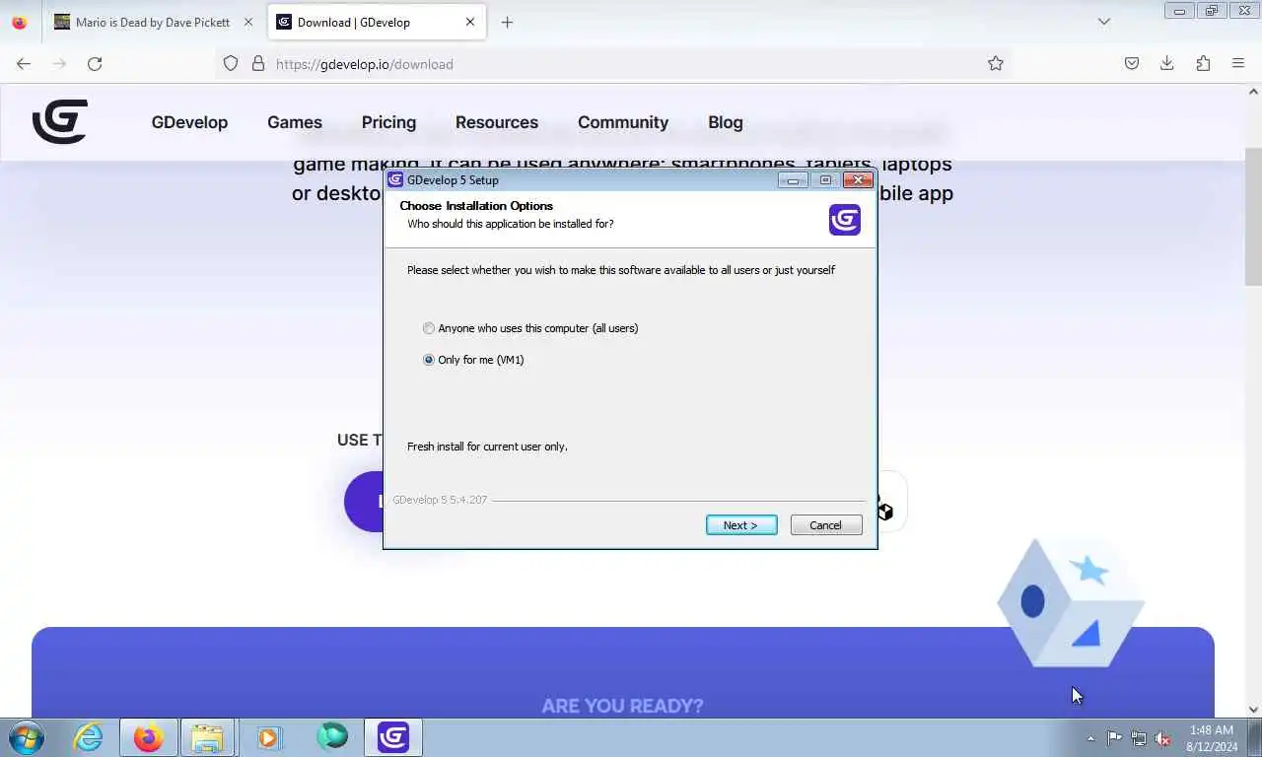Click the scrollbar down arrow
The width and height of the screenshot is (1262, 757).
tap(1253, 709)
